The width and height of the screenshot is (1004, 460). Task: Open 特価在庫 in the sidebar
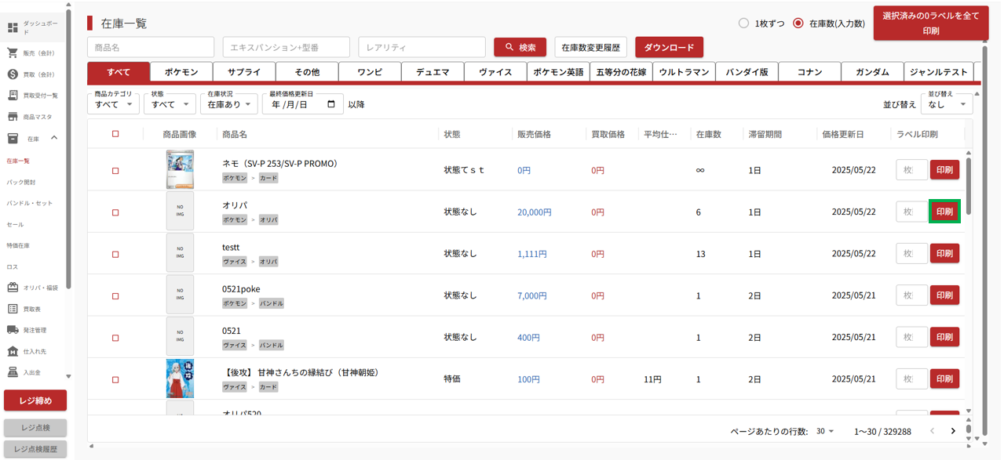click(18, 245)
